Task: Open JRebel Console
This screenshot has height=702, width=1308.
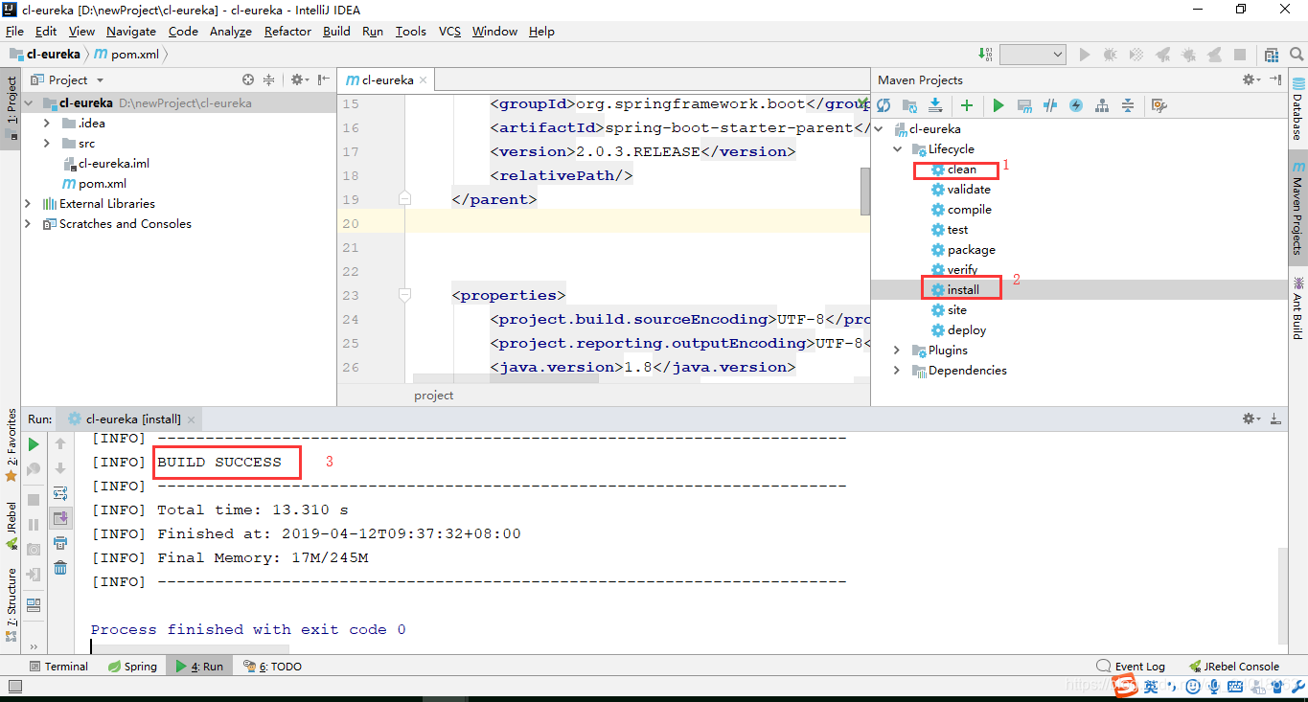Action: coord(1233,666)
